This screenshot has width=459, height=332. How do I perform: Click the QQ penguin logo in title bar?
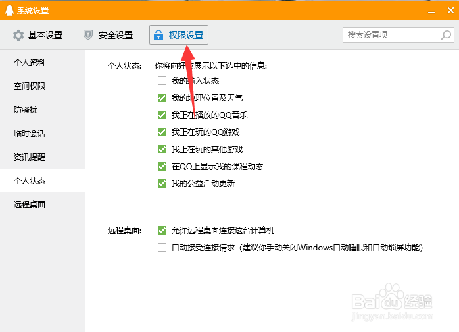click(9, 11)
